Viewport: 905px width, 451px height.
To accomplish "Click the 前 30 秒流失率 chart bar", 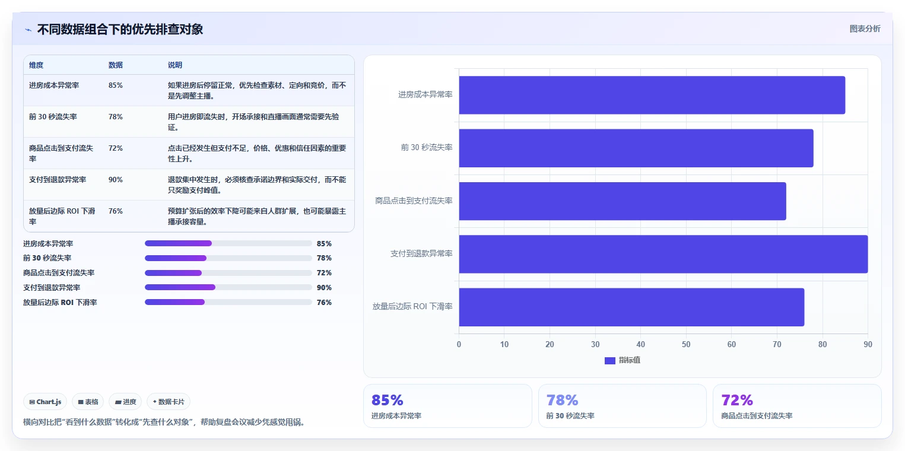I will pos(636,148).
